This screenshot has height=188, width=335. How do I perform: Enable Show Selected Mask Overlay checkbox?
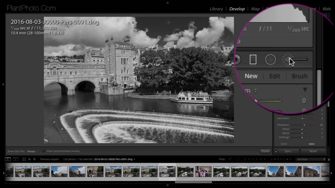(x=44, y=151)
